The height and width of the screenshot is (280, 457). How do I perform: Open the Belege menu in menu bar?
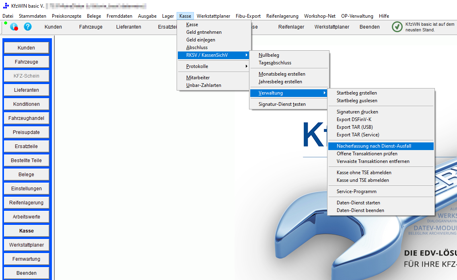pyautogui.click(x=94, y=16)
